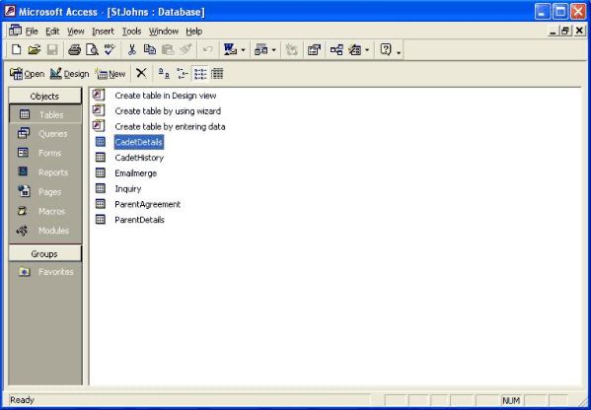Select the ParentDetails table
Screen dimensions: 591x410
139,220
